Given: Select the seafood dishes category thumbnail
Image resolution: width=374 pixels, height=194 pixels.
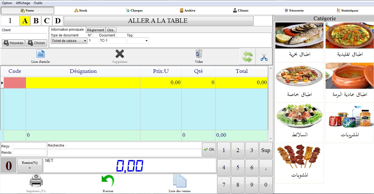Looking at the screenshot, I should click(x=299, y=36).
